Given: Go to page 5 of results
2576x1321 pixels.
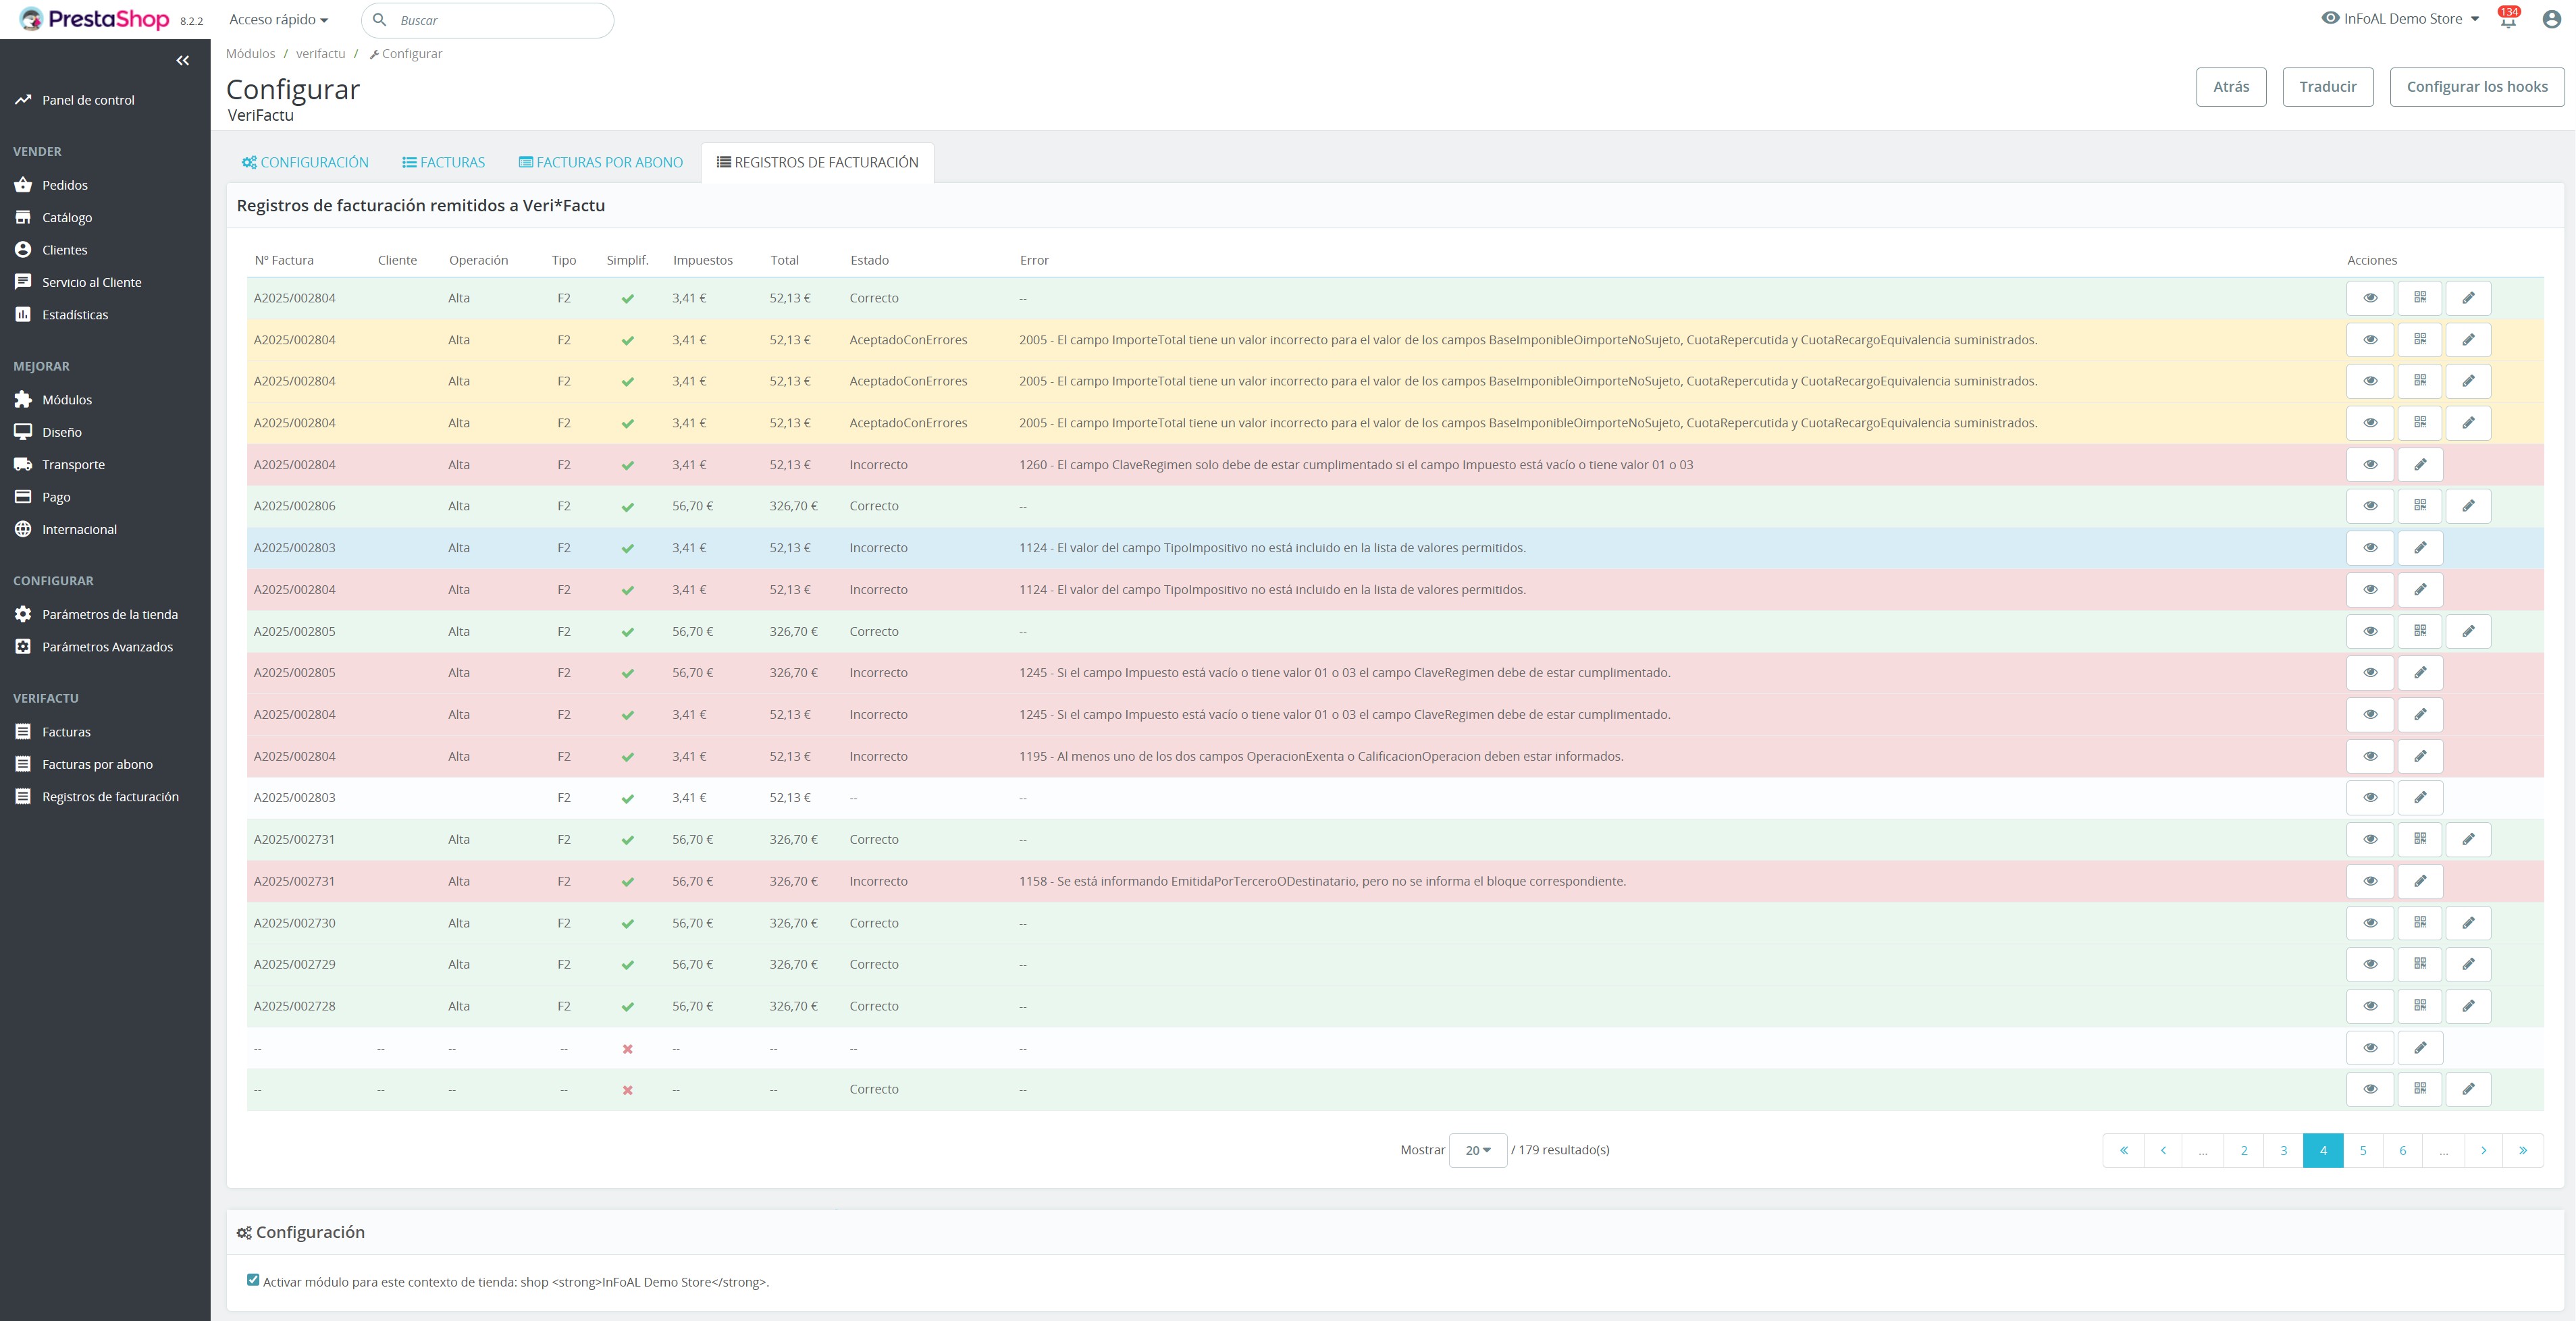Looking at the screenshot, I should point(2362,1150).
